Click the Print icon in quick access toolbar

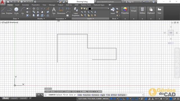tap(22, 2)
